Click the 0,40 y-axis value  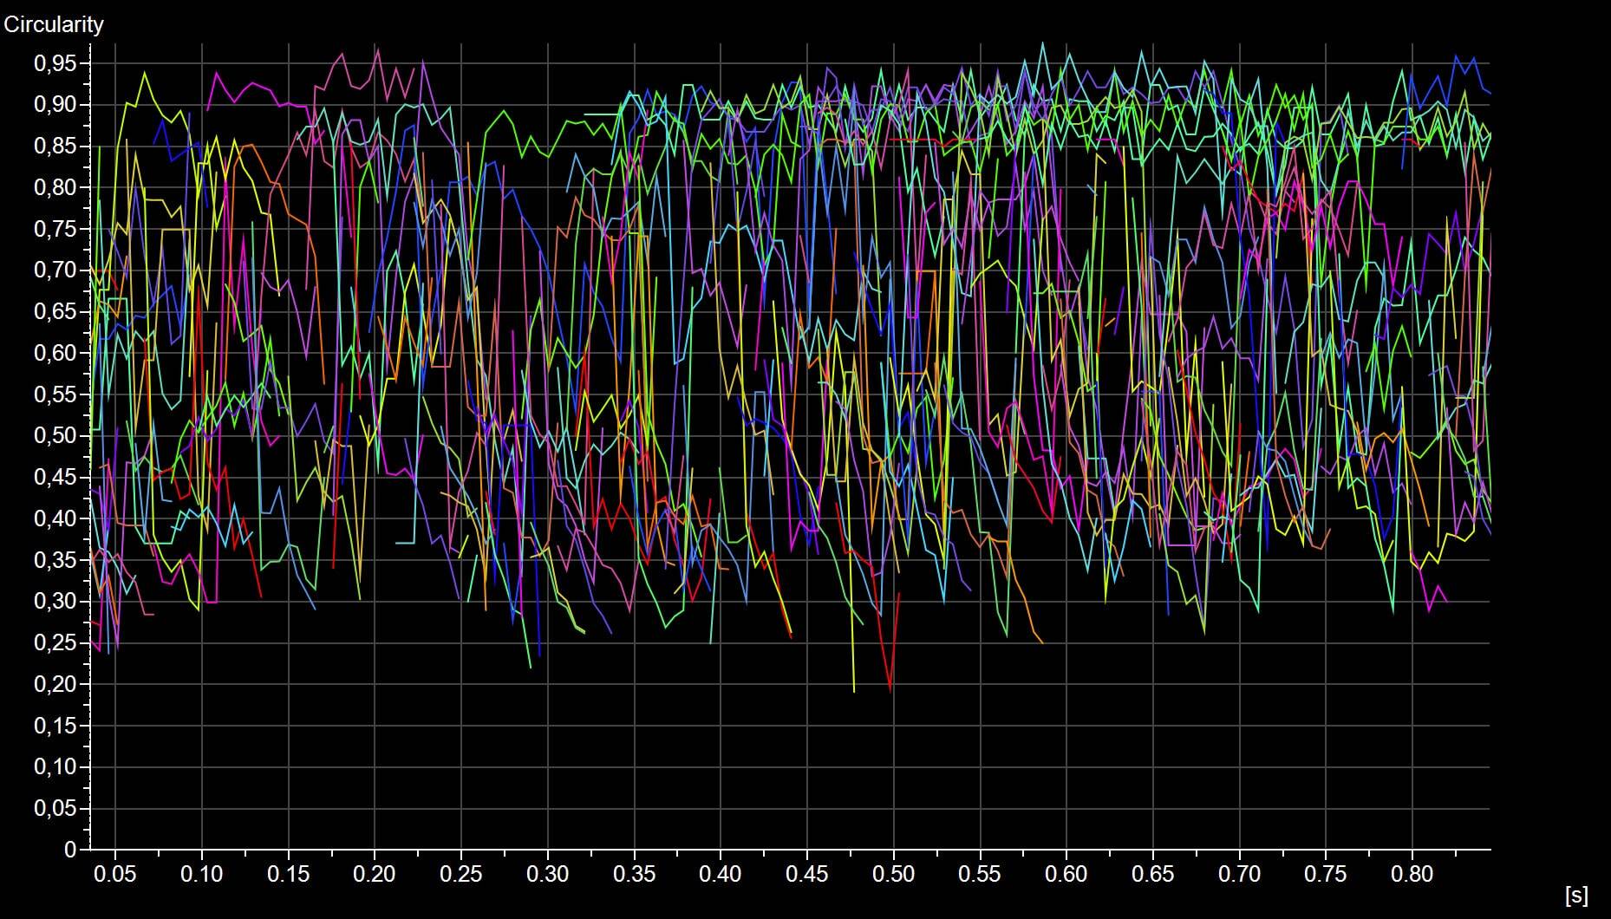(x=55, y=518)
